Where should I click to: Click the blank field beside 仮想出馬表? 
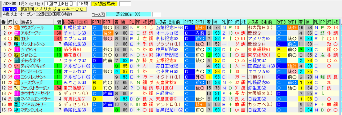coord(125,4)
